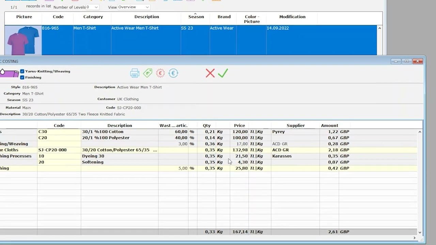Select the SJ-CP20-000 code cell in table
Screen dimensions: 436x245
point(59,150)
